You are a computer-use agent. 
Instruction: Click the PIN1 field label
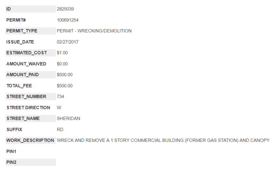pos(11,151)
